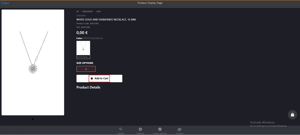Select the Color: WHITE GOLD-BR-GH label
This screenshot has width=300, height=135.
click(x=90, y=38)
